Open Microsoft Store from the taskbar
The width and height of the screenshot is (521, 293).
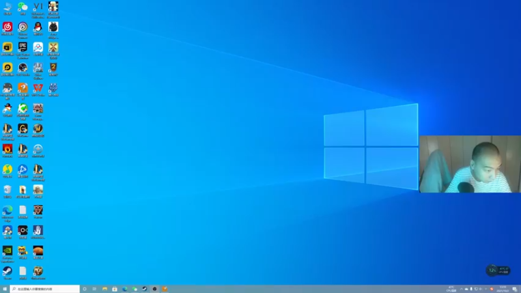115,289
